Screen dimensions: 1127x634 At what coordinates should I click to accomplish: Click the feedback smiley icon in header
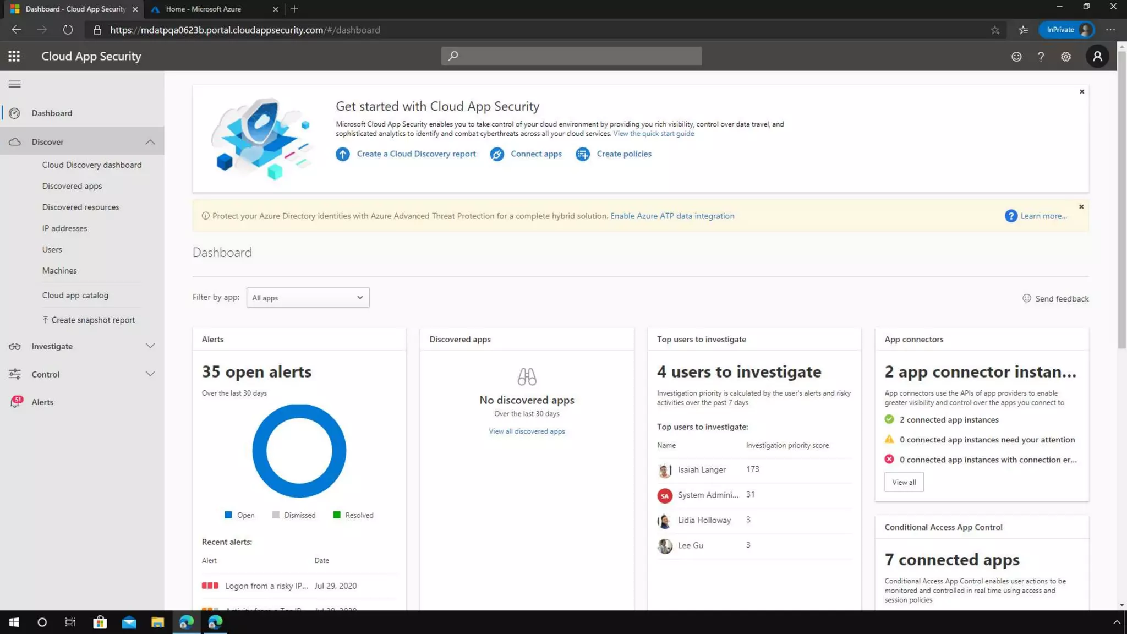(x=1016, y=57)
